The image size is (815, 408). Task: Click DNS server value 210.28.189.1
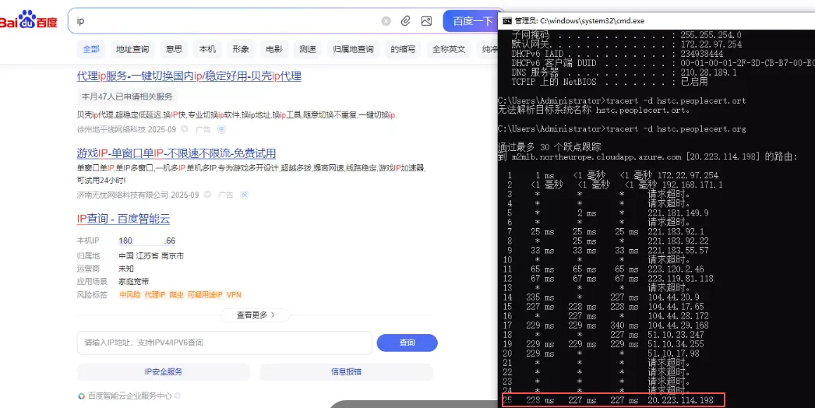708,72
